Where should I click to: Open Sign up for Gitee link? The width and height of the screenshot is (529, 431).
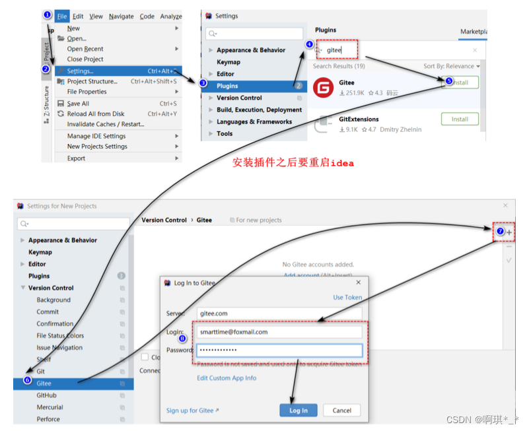click(x=192, y=411)
